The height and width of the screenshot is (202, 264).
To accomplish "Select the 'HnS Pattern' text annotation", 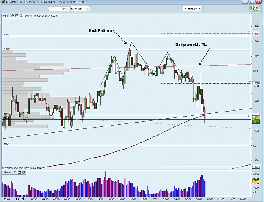I will (x=100, y=31).
